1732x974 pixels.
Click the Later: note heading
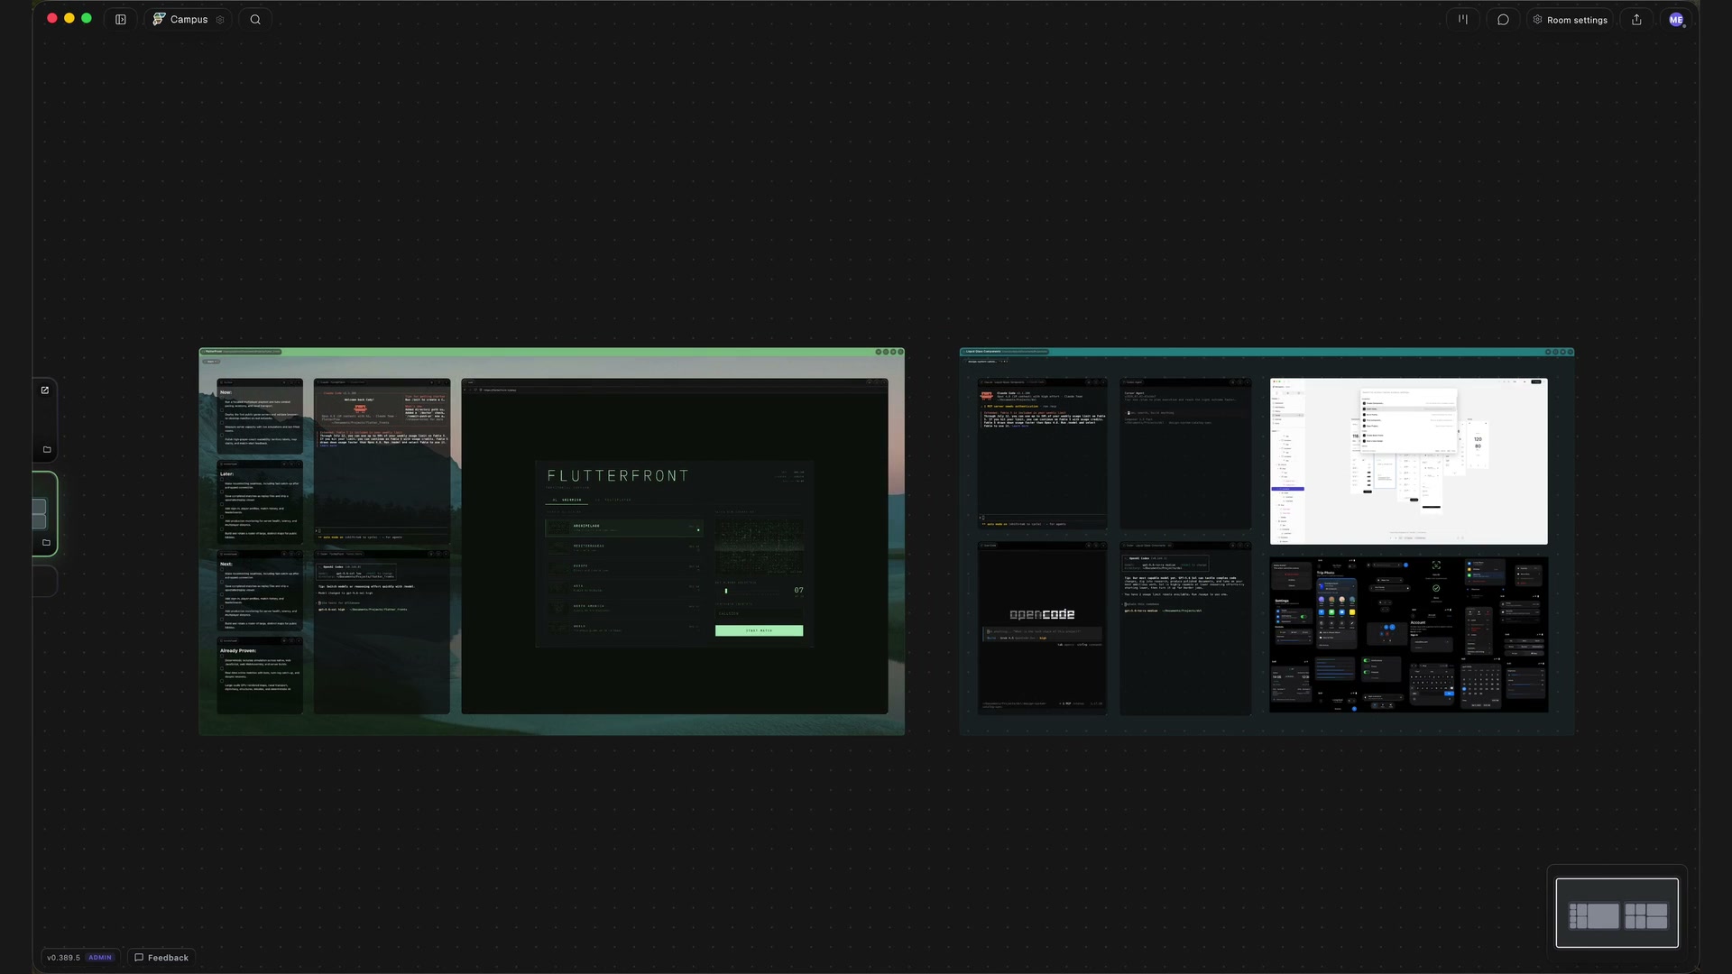click(x=227, y=474)
